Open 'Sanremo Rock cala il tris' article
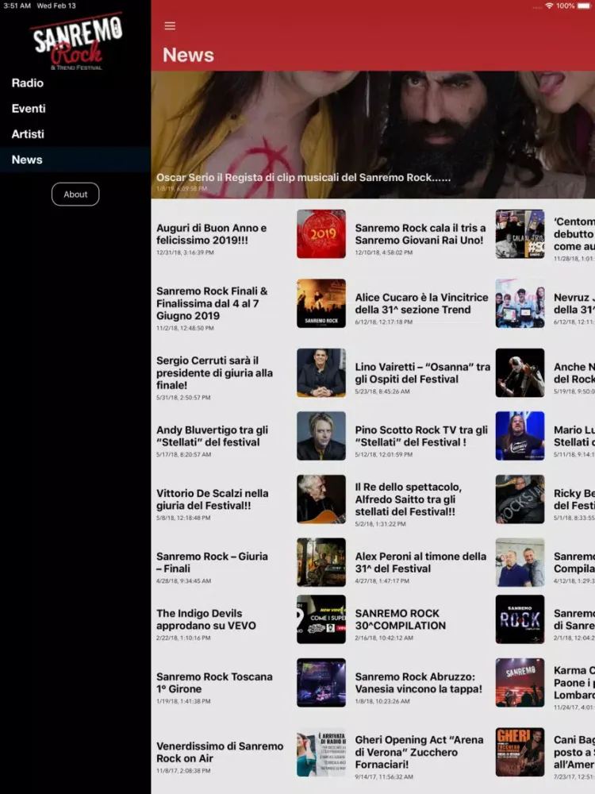Image resolution: width=595 pixels, height=794 pixels. 420,234
